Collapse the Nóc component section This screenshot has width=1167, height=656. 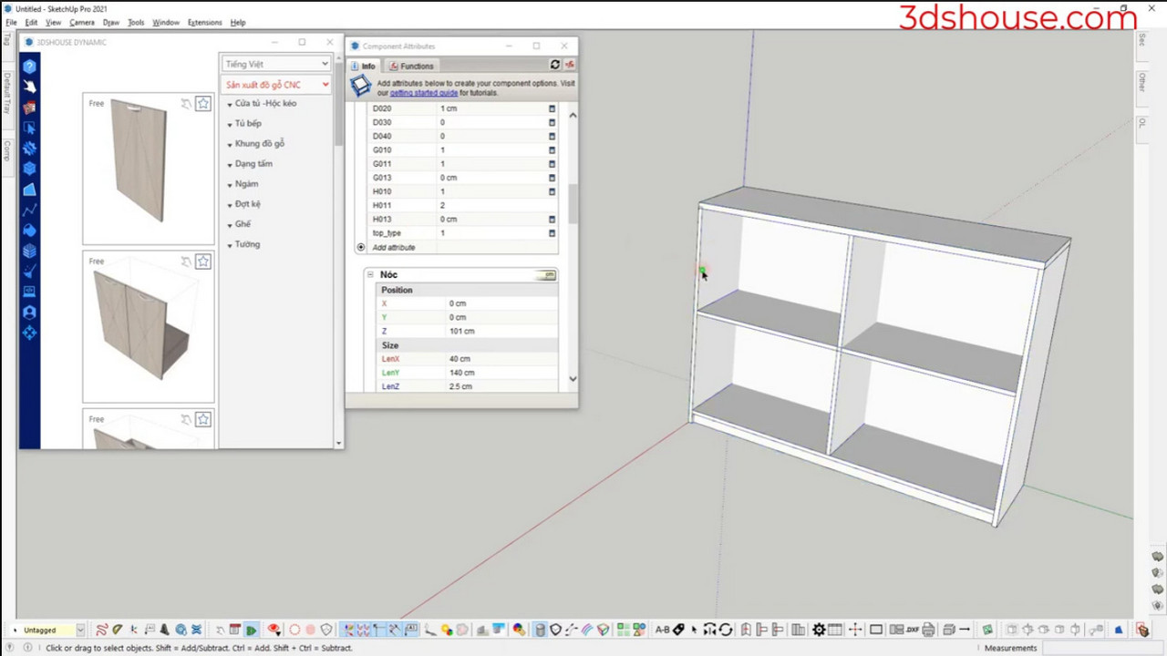point(370,274)
